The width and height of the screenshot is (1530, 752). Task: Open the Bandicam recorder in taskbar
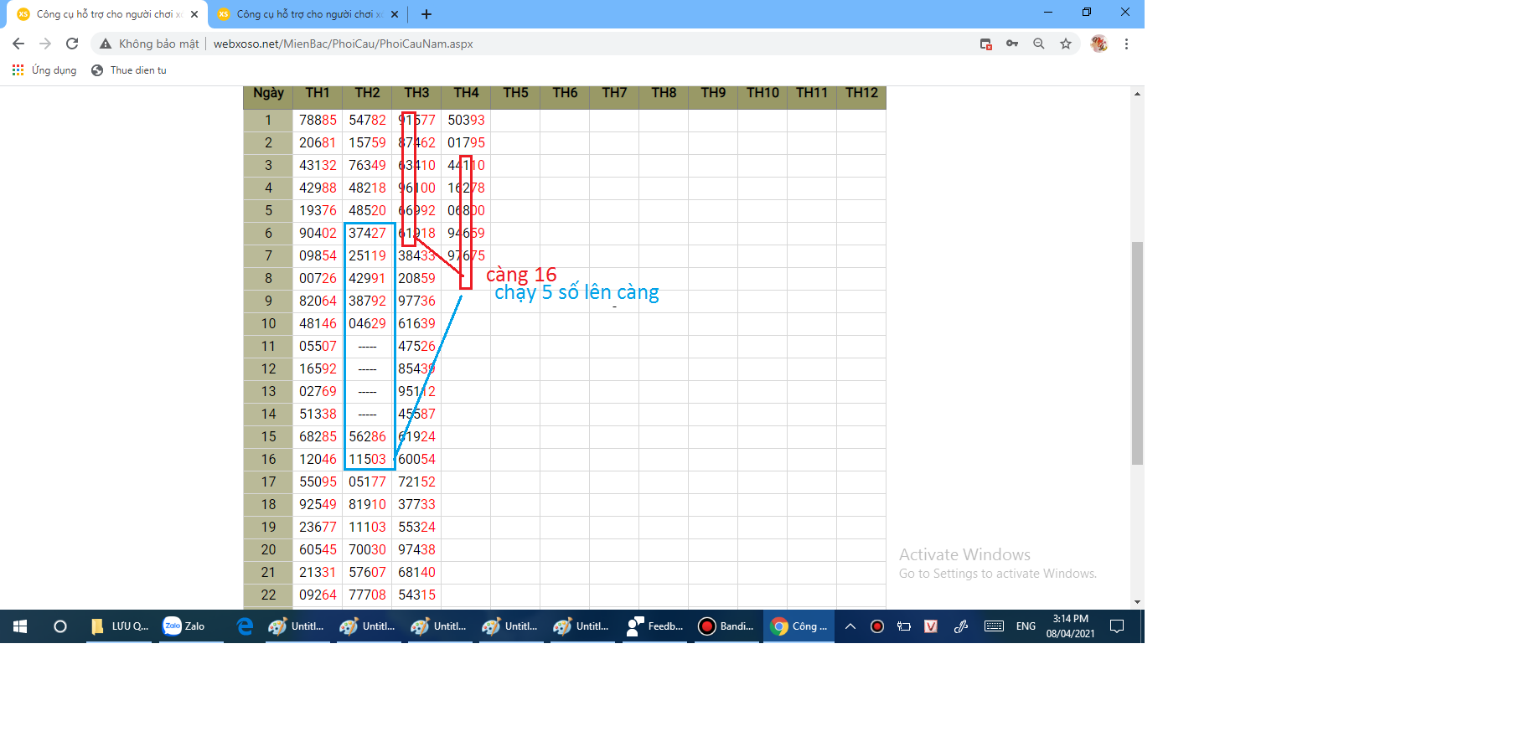726,626
